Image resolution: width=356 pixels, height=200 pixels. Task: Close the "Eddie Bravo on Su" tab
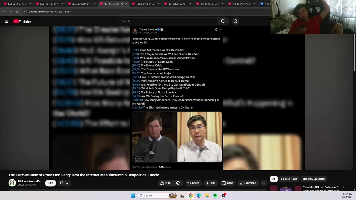(159, 4)
